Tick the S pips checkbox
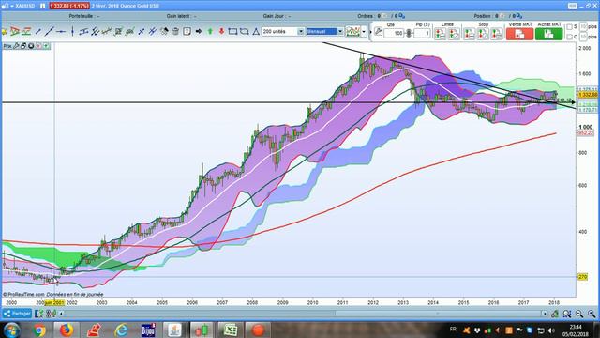The width and height of the screenshot is (600, 338). coord(569,27)
